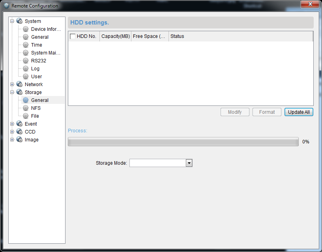This screenshot has height=252, width=322.
Task: Click the Log gear icon in tree
Action: 26,69
